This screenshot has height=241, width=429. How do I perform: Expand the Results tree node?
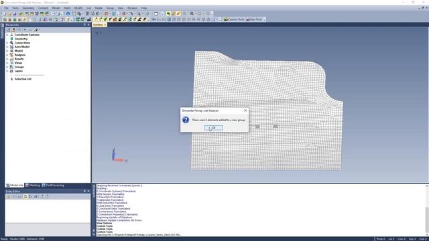coord(7,59)
